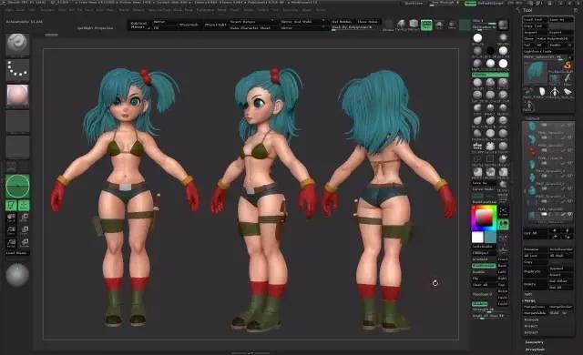This screenshot has height=355, width=583.
Task: Select the teal main color swatch
Action: click(x=490, y=238)
